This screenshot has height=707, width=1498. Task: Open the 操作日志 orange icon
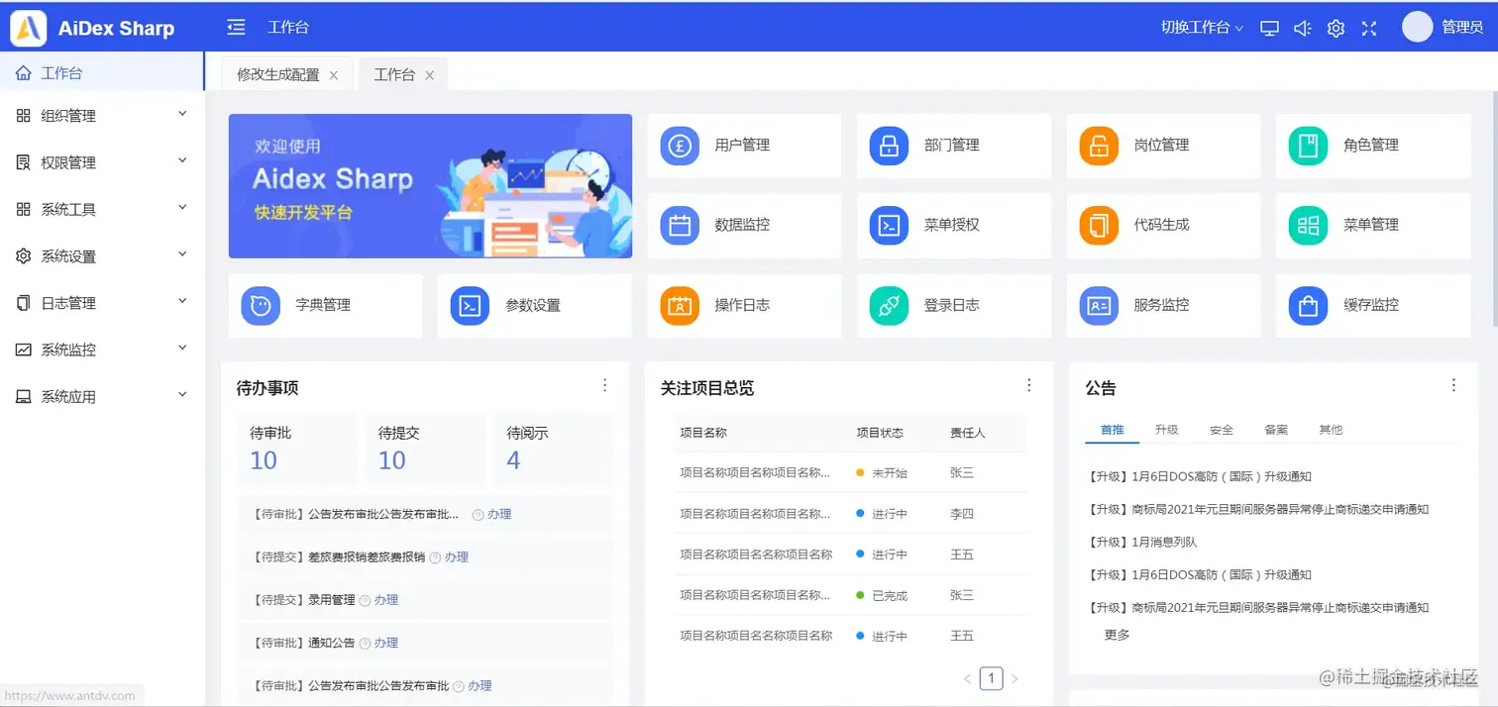(x=680, y=306)
